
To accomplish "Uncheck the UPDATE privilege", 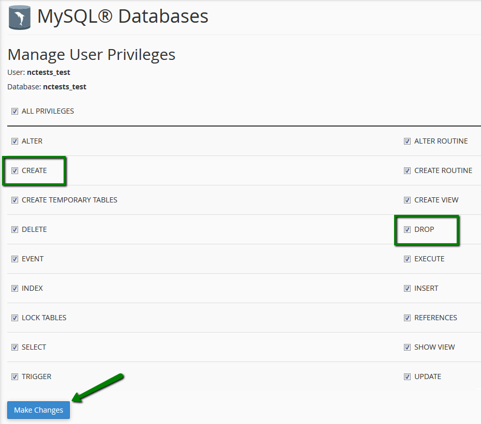I will pos(407,376).
